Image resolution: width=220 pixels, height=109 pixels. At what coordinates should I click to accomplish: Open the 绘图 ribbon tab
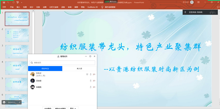click(25, 7)
